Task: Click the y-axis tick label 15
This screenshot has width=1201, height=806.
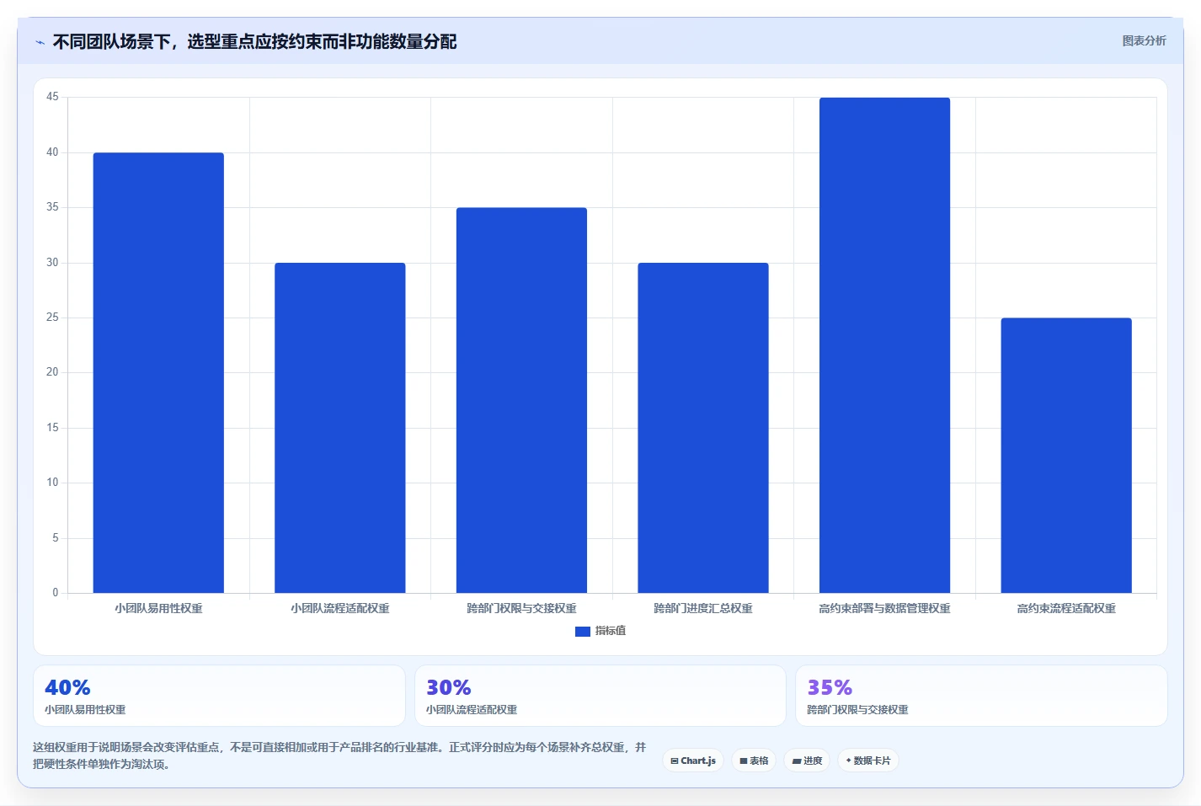Action: (52, 428)
